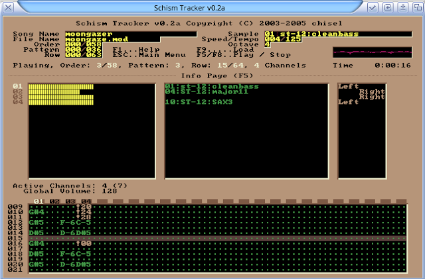The height and width of the screenshot is (279, 425).
Task: Click the 'F-6C-5' notes on row 012
Action: click(76, 223)
